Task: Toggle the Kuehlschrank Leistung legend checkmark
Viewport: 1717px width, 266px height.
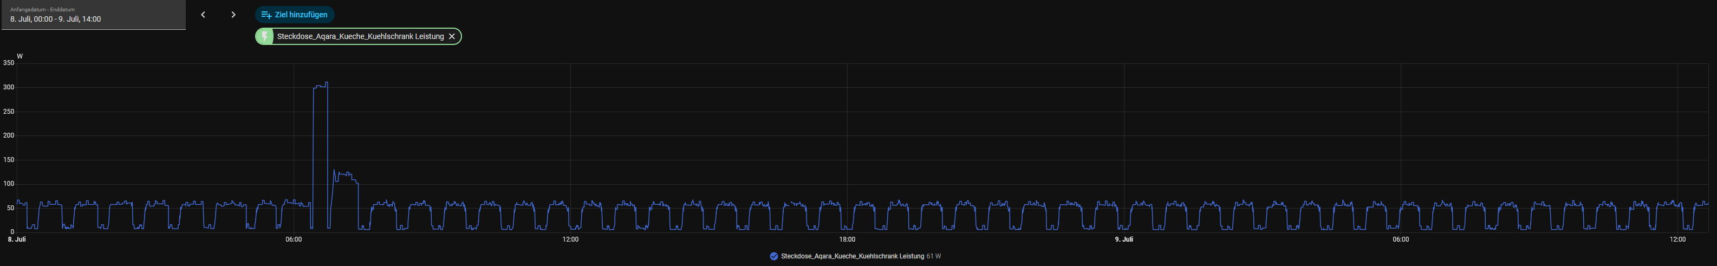Action: [x=774, y=256]
